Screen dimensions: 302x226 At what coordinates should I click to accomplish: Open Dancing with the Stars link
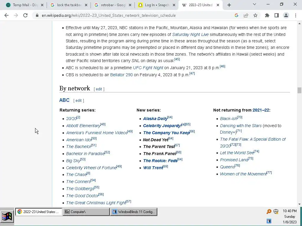(241, 126)
